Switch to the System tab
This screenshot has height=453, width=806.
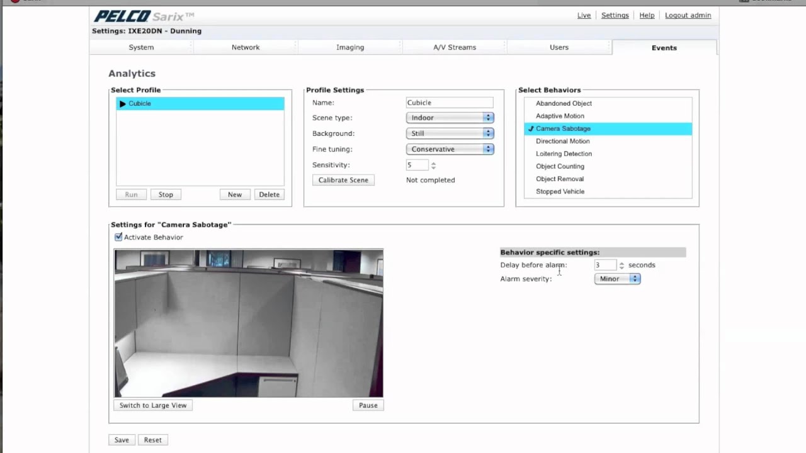[x=141, y=47]
